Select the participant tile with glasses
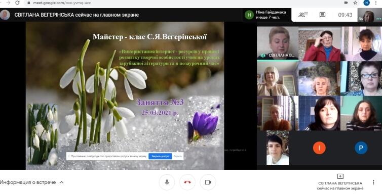Image resolution: width=382 pixels, height=194 pixels. (x=361, y=78)
